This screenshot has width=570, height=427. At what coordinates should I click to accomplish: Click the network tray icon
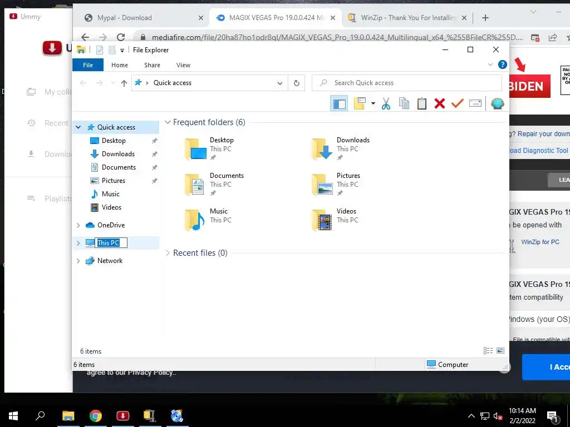[x=485, y=416]
